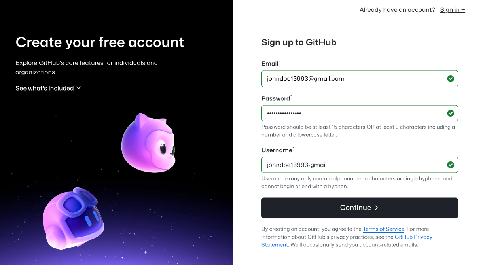Click the "Already have an account?" text

(397, 10)
